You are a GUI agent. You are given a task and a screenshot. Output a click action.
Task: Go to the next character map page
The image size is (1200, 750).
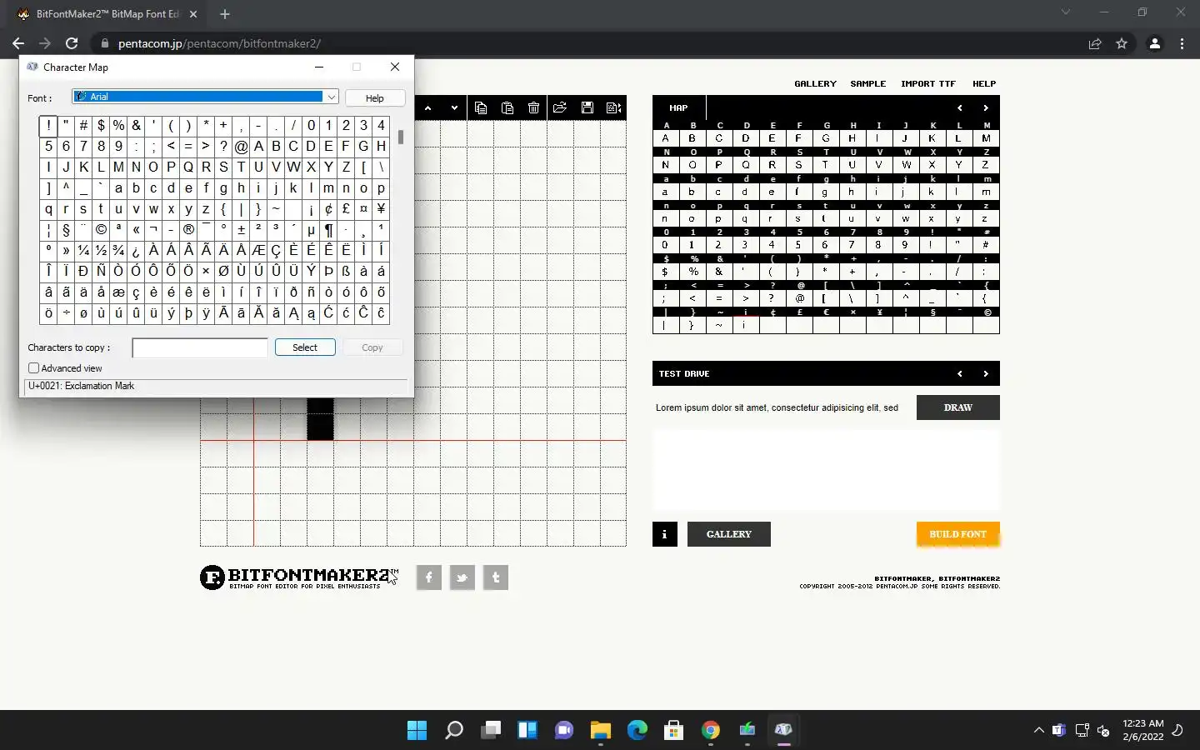point(986,107)
